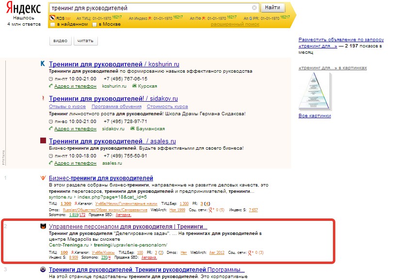Click the phone icon beside asales.ru address link
The image size is (393, 279).
[x=51, y=163]
